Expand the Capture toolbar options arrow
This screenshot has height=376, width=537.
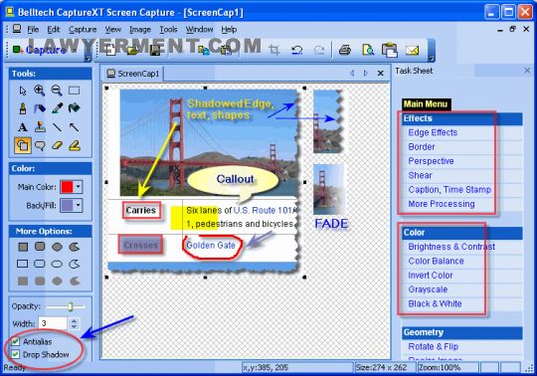pos(88,59)
